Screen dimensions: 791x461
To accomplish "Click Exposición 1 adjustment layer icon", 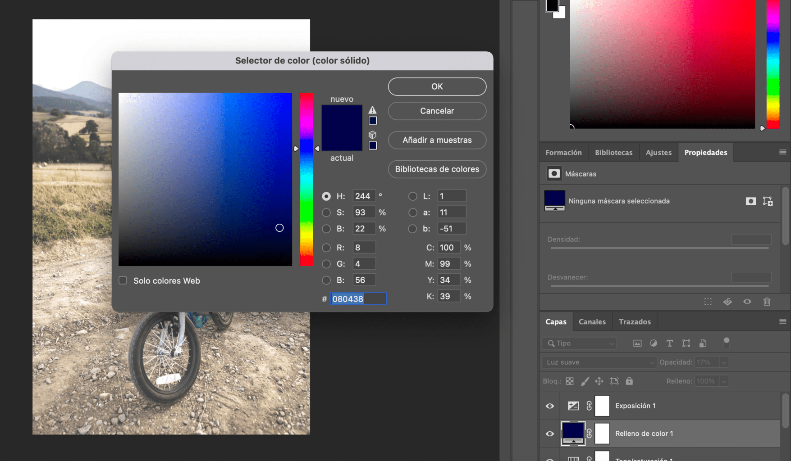I will tap(573, 406).
